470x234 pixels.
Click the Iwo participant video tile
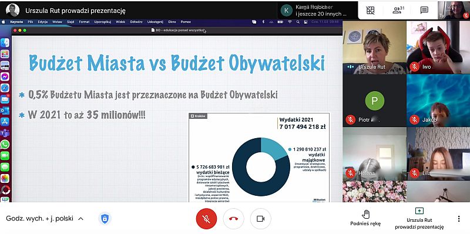438,48
